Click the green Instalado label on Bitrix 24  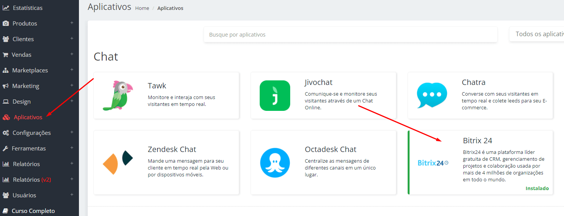(x=537, y=189)
